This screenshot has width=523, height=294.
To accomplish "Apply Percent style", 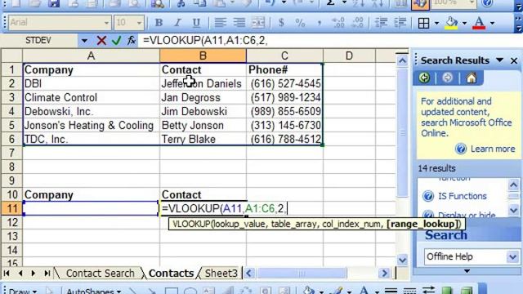I will pyautogui.click(x=300, y=23).
